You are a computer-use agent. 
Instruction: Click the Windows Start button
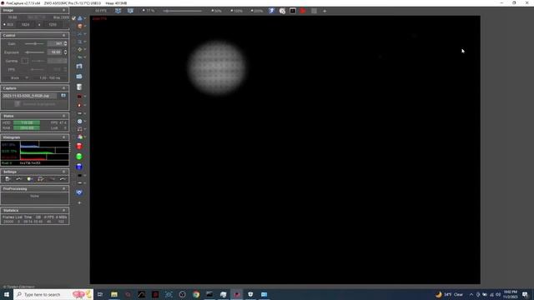click(7, 294)
